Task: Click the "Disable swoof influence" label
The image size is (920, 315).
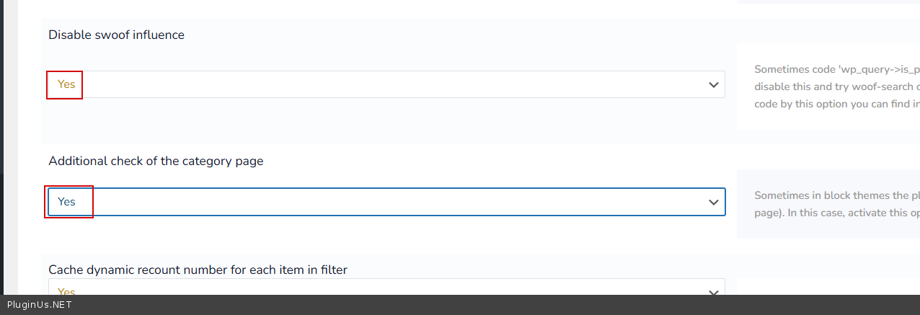Action: point(116,35)
